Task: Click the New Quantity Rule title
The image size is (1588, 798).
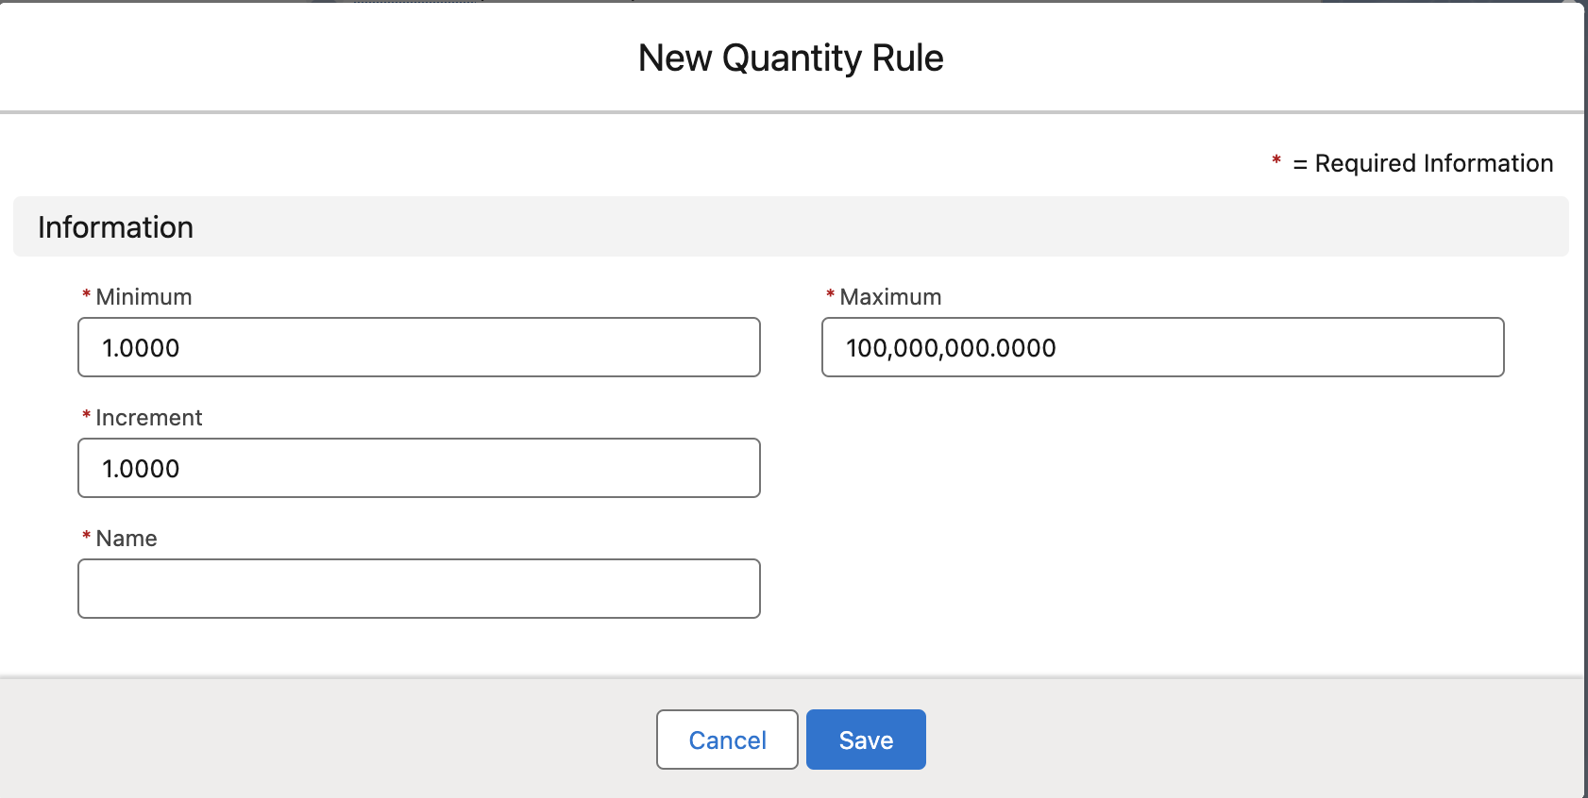Action: pyautogui.click(x=790, y=58)
